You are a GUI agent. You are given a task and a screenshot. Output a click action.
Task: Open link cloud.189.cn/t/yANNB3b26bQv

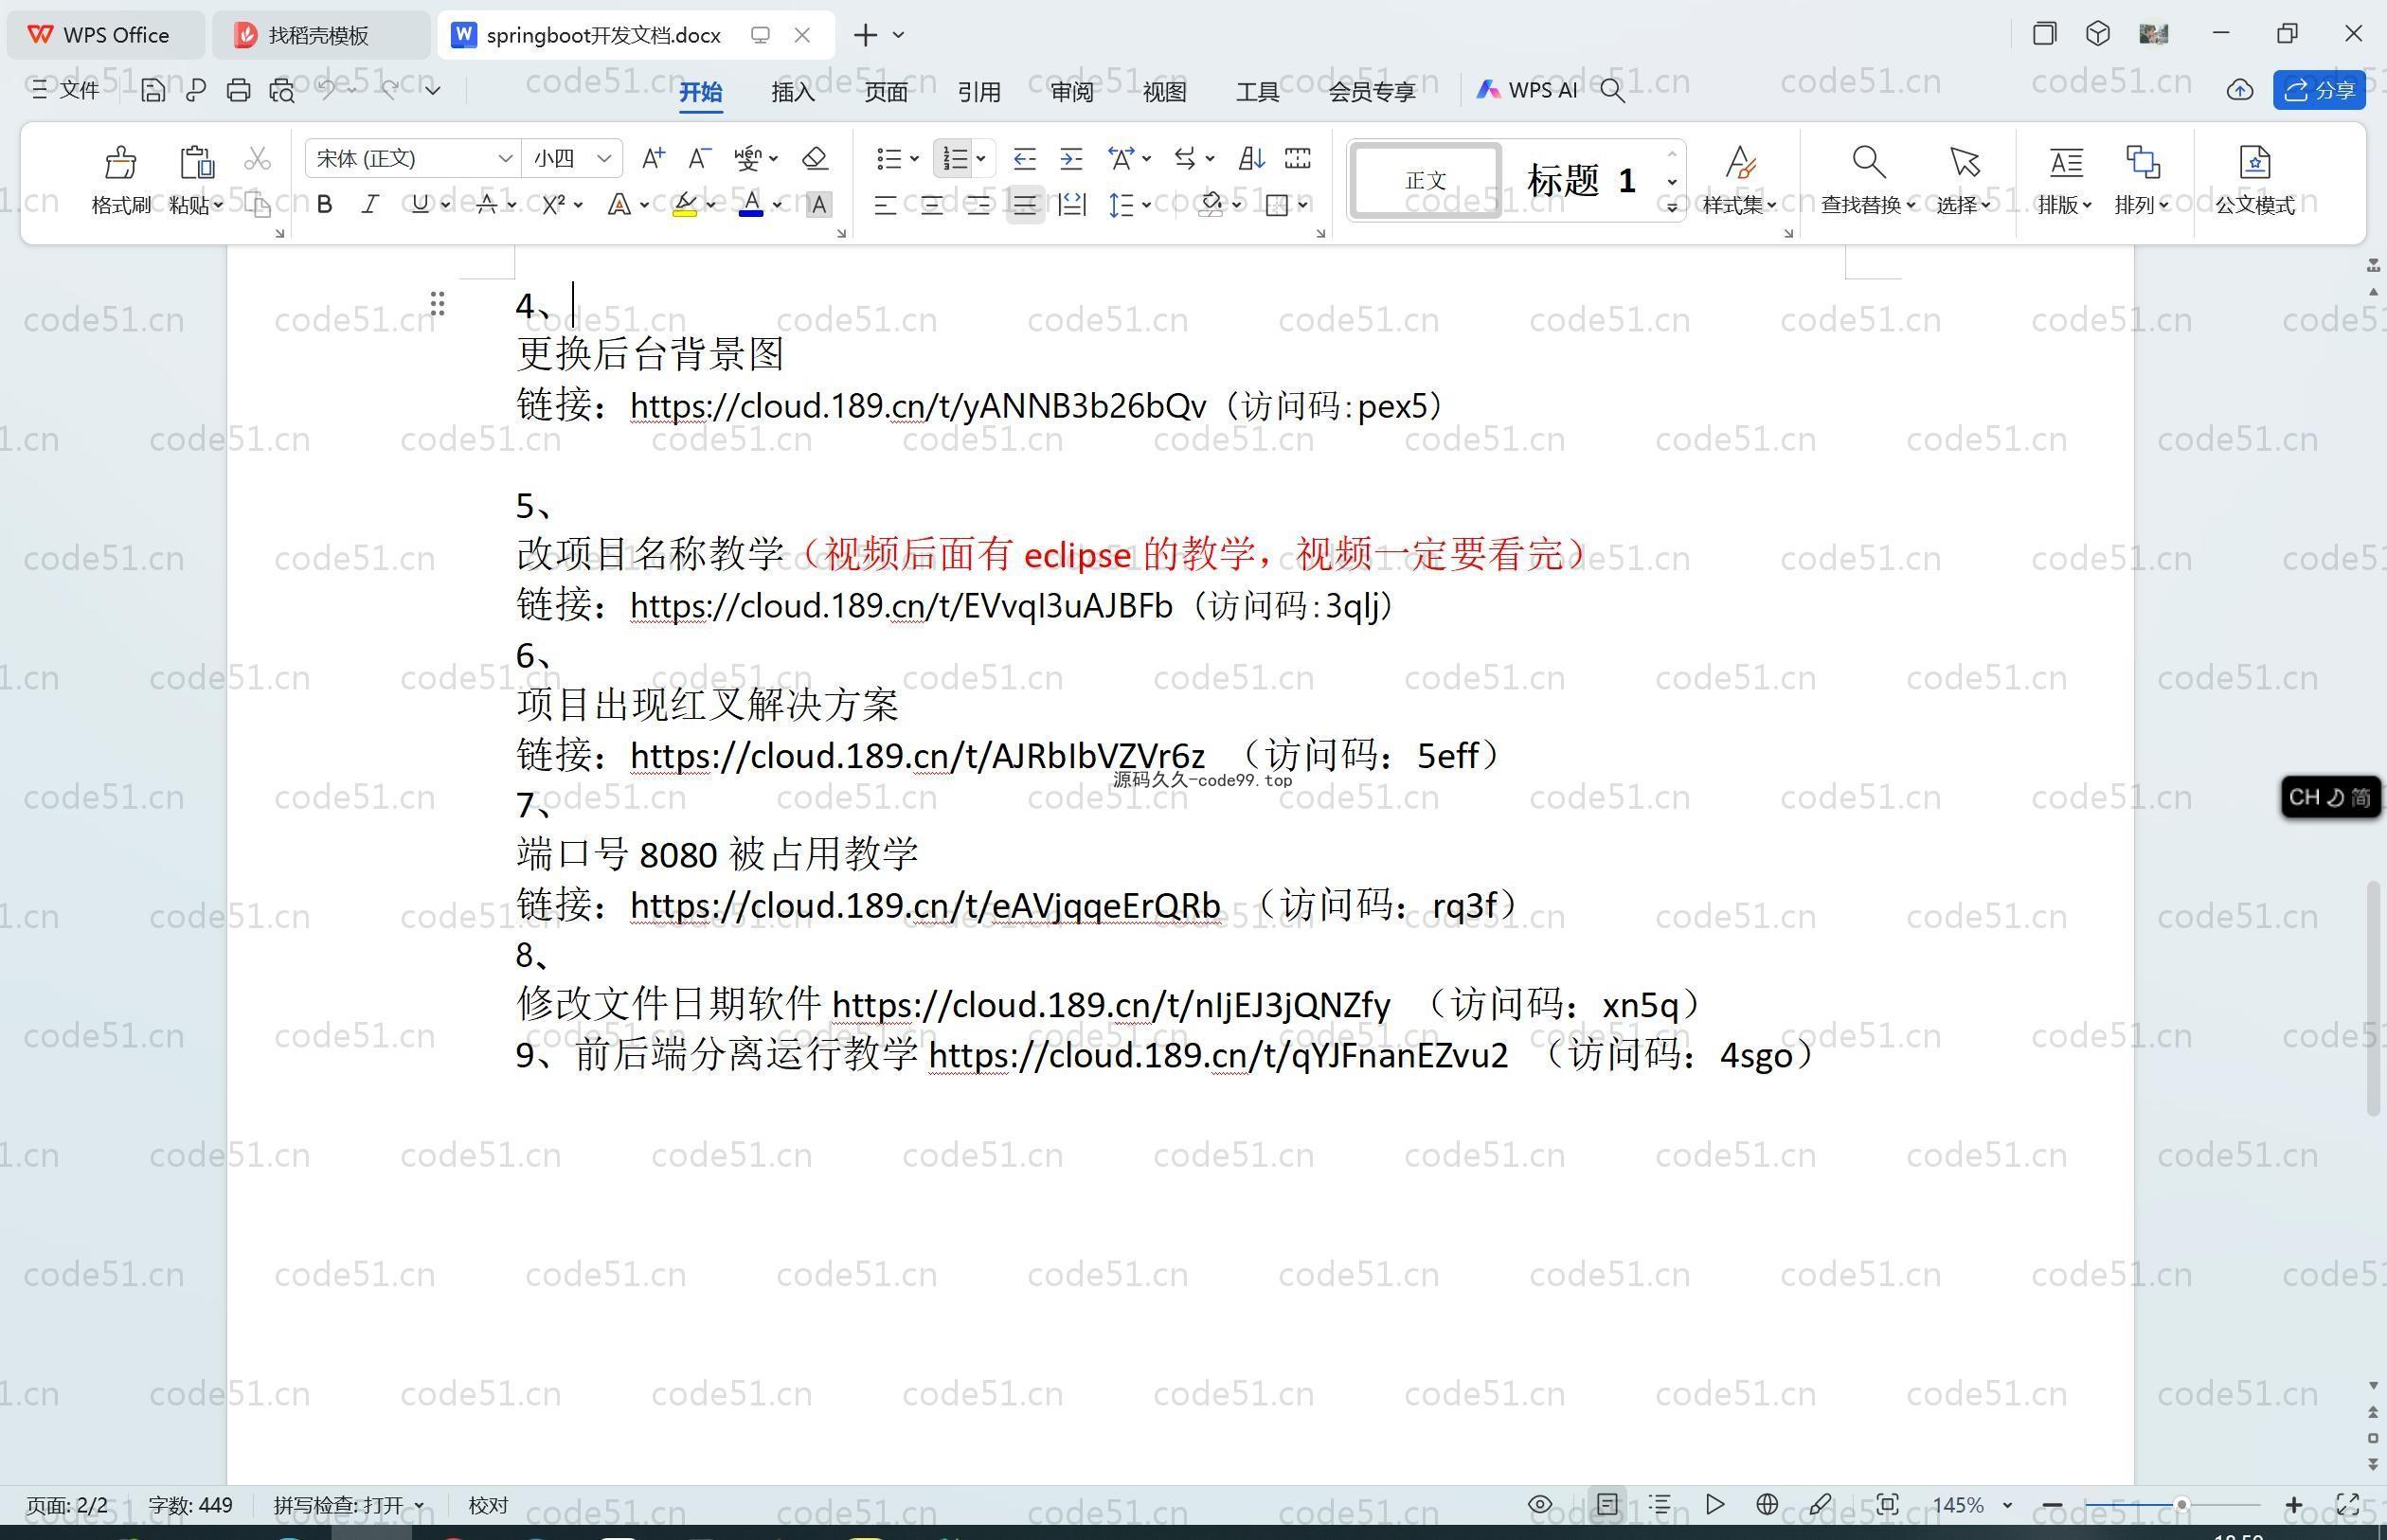(x=918, y=405)
